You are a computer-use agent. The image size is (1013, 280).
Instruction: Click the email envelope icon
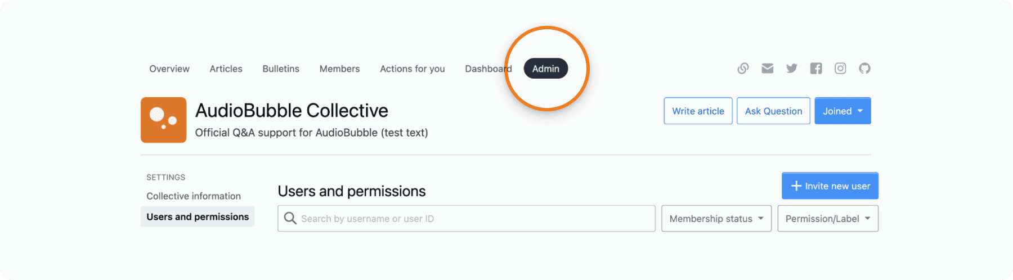coord(767,69)
